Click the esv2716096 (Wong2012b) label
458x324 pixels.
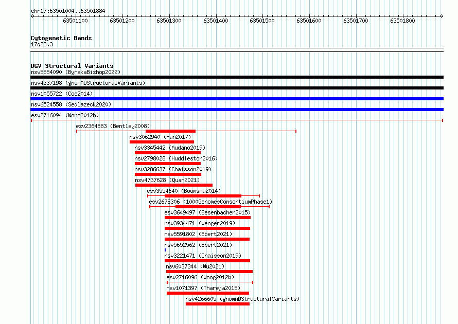click(x=200, y=277)
